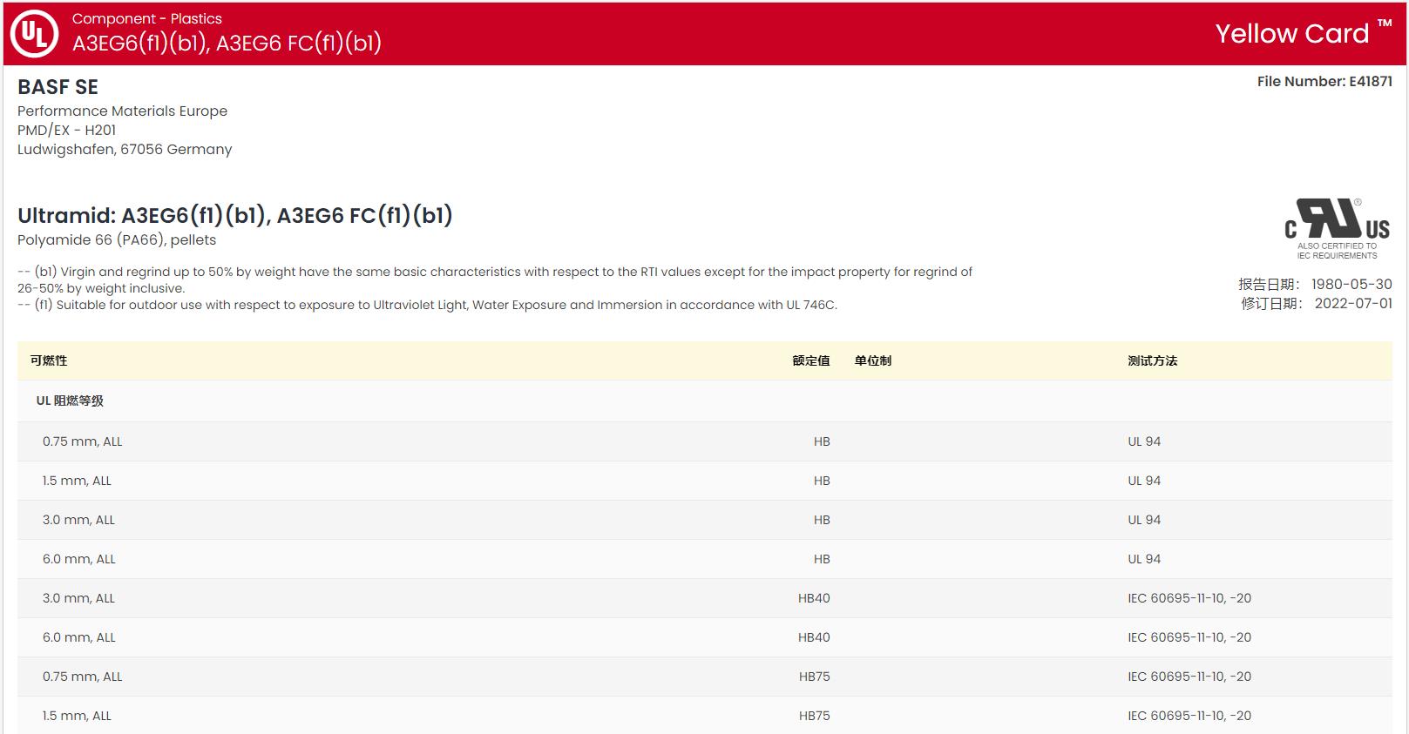Image resolution: width=1409 pixels, height=734 pixels.
Task: Click IEC 60695-11-10, -20 in 6.0 mm row
Action: point(1189,637)
